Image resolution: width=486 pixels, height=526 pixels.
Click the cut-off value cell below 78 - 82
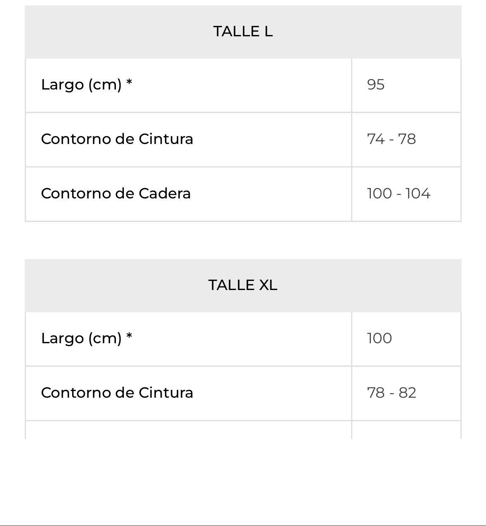point(406,430)
